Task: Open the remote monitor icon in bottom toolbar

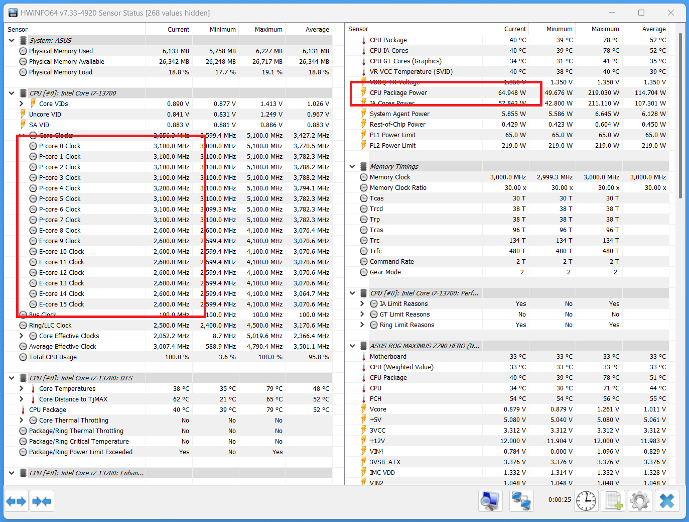Action: coord(490,501)
